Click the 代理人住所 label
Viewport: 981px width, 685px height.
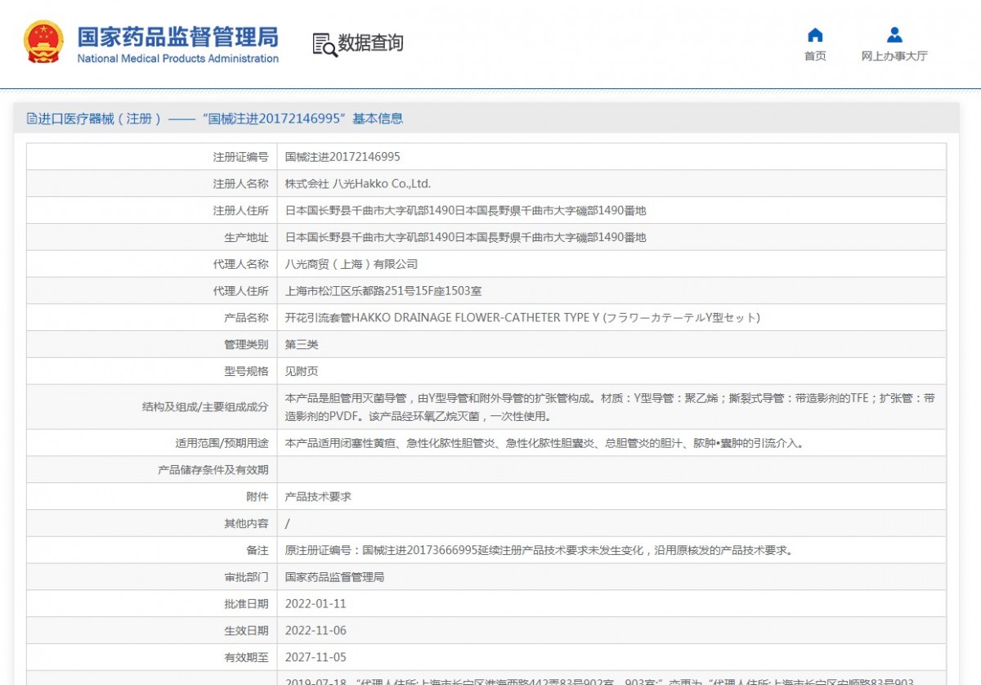click(x=240, y=292)
